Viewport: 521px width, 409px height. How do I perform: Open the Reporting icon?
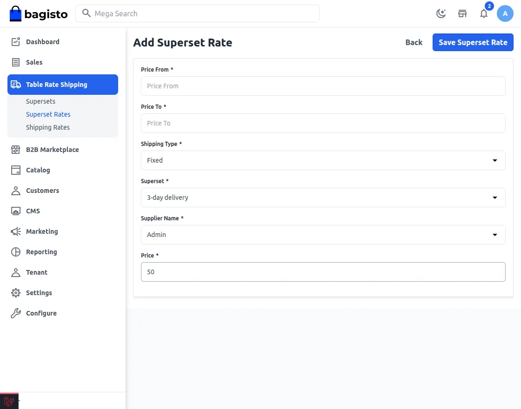[x=14, y=251]
